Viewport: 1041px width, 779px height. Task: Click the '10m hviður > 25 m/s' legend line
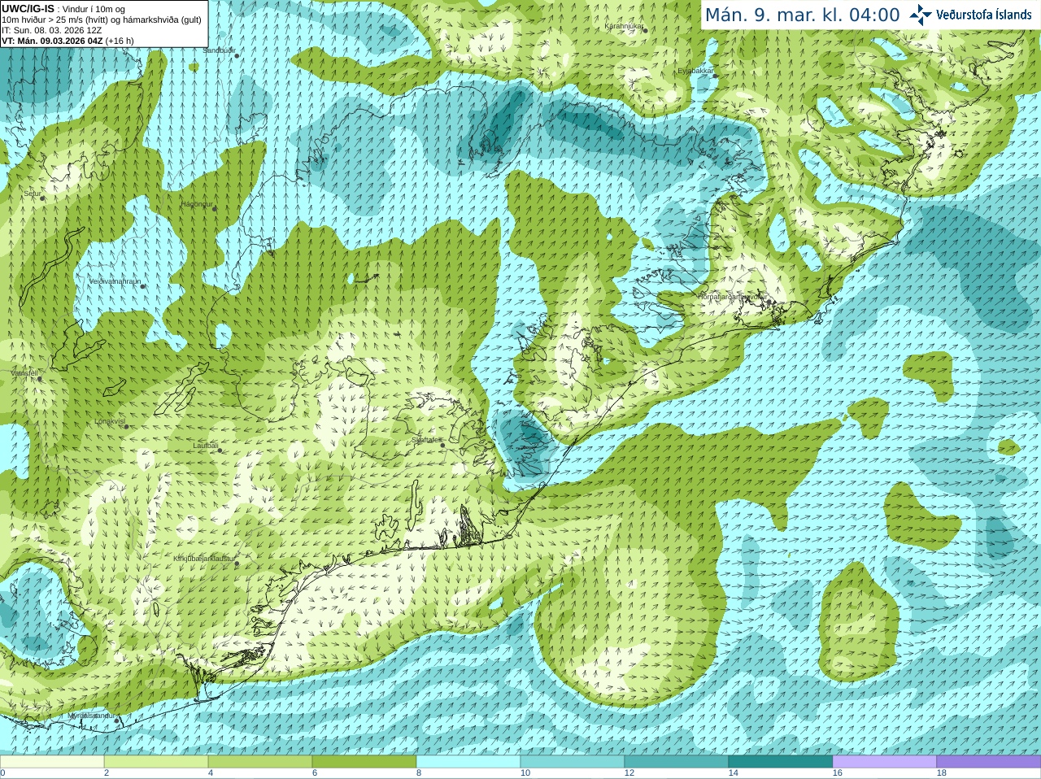pos(101,20)
